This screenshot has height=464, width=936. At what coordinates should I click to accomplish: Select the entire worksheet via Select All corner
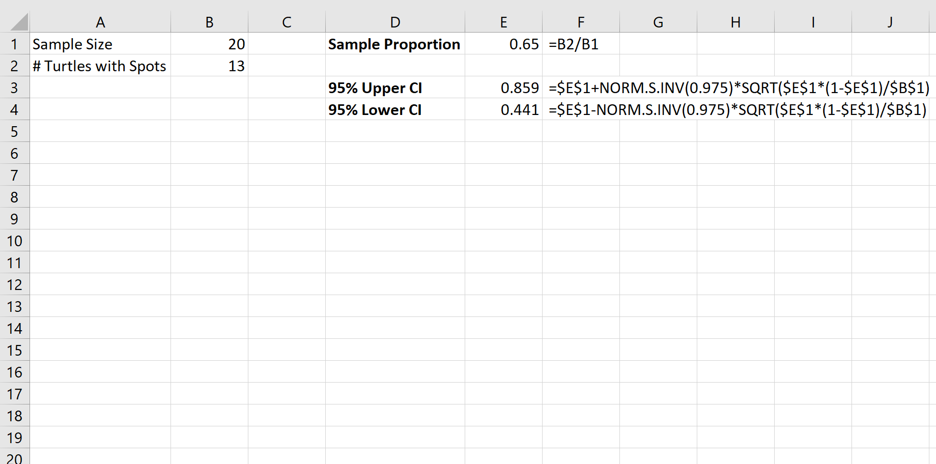point(15,22)
